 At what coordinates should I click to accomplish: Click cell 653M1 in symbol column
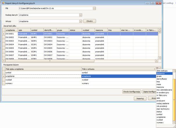[37, 52]
